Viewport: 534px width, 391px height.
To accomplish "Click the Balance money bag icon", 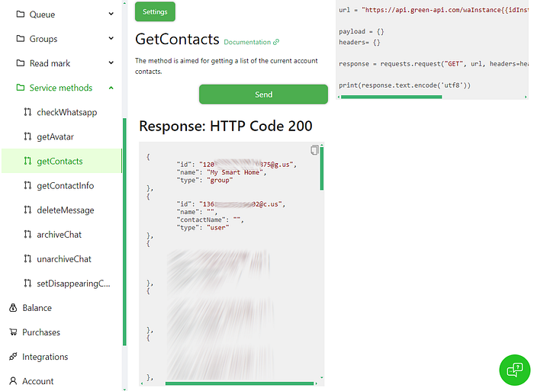I will point(13,308).
